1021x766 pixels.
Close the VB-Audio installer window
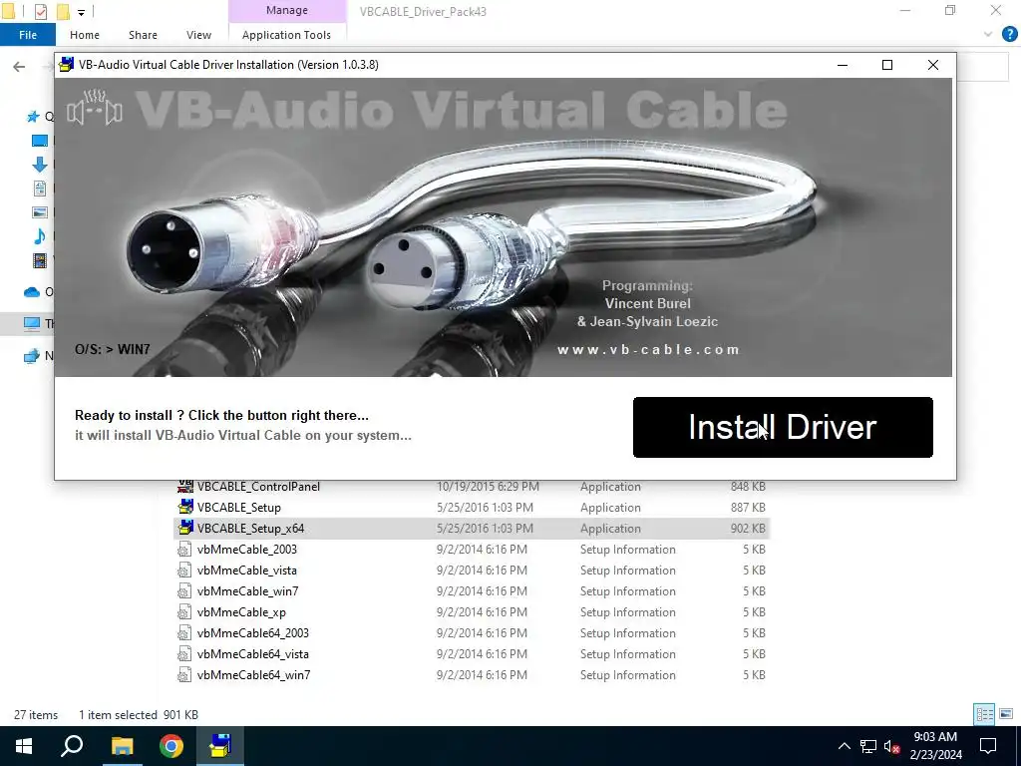(933, 65)
